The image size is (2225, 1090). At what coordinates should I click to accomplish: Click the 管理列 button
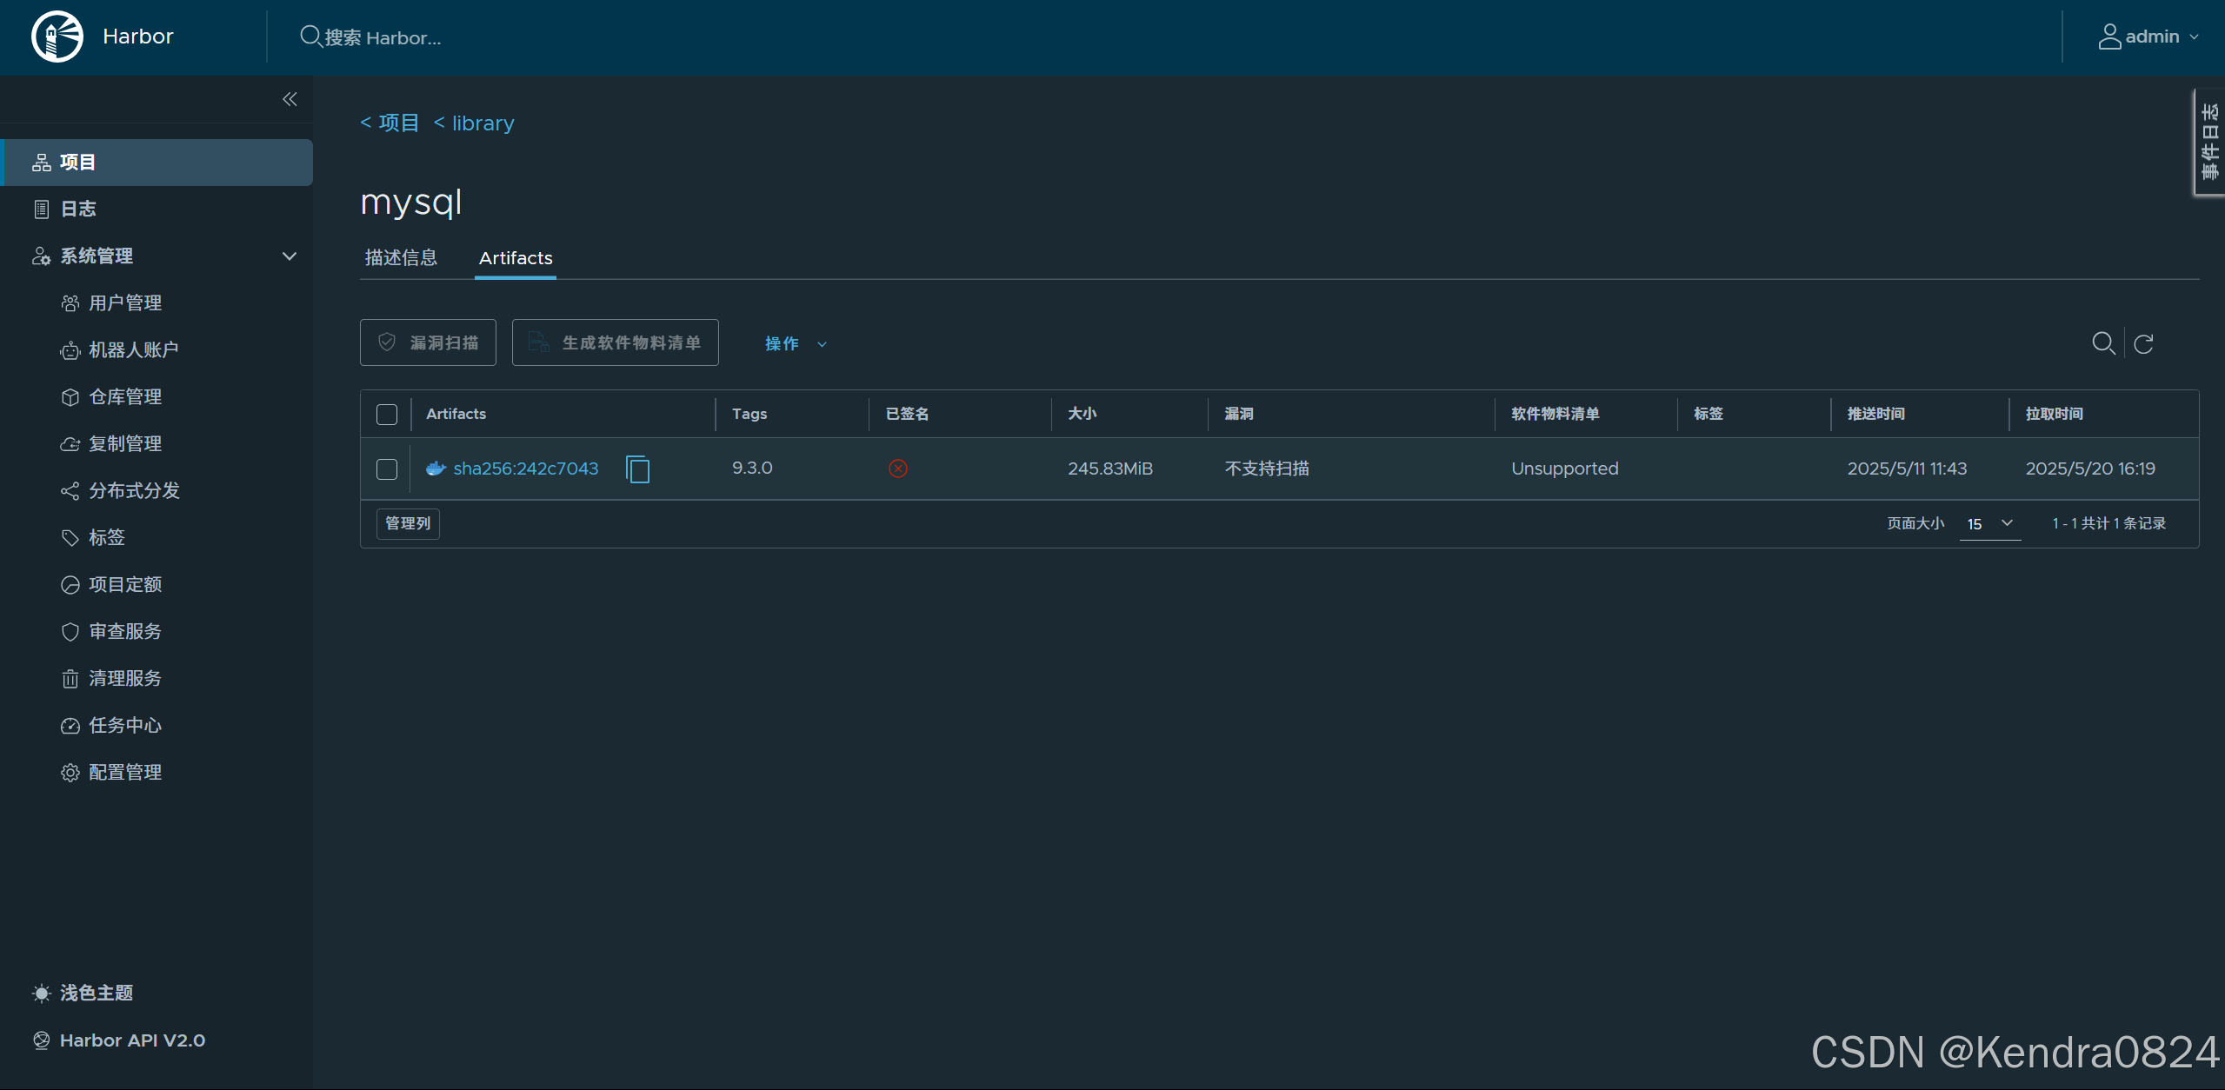(x=408, y=523)
